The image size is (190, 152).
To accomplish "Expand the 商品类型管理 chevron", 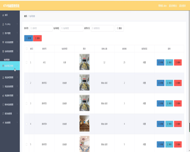I will [17, 77].
